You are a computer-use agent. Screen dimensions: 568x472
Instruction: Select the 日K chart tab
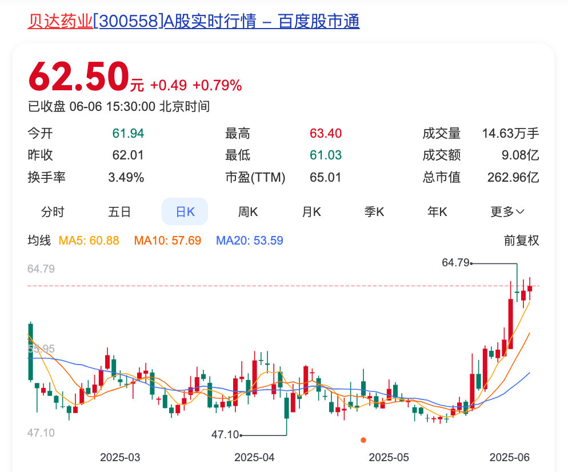tap(185, 211)
